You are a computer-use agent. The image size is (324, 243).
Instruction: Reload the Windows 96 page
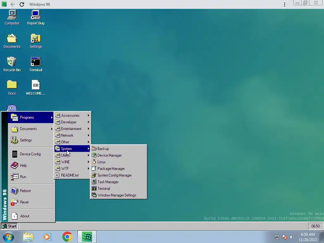(22, 4)
